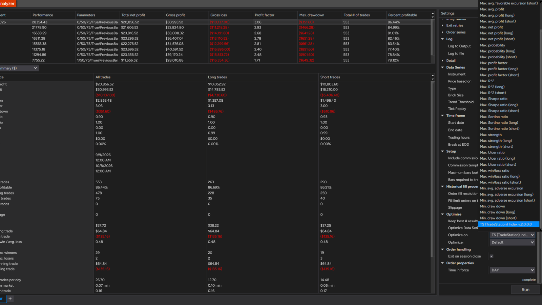Open the Optimizer Default dropdown

[x=512, y=242]
